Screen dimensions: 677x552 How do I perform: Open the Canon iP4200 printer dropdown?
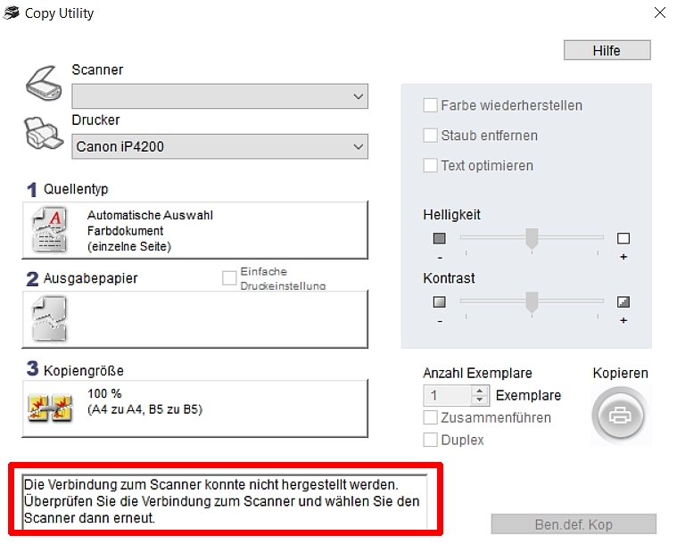click(219, 147)
